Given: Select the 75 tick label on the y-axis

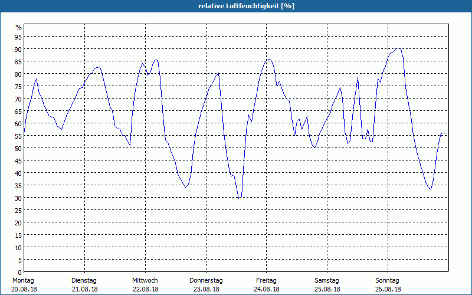Looking at the screenshot, I should [18, 86].
